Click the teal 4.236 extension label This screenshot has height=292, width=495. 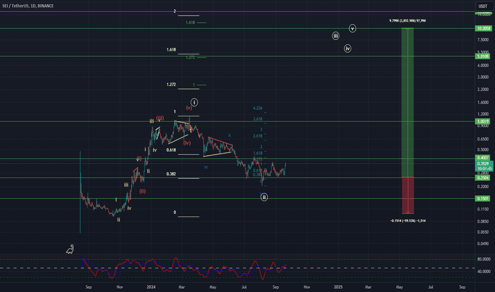258,108
